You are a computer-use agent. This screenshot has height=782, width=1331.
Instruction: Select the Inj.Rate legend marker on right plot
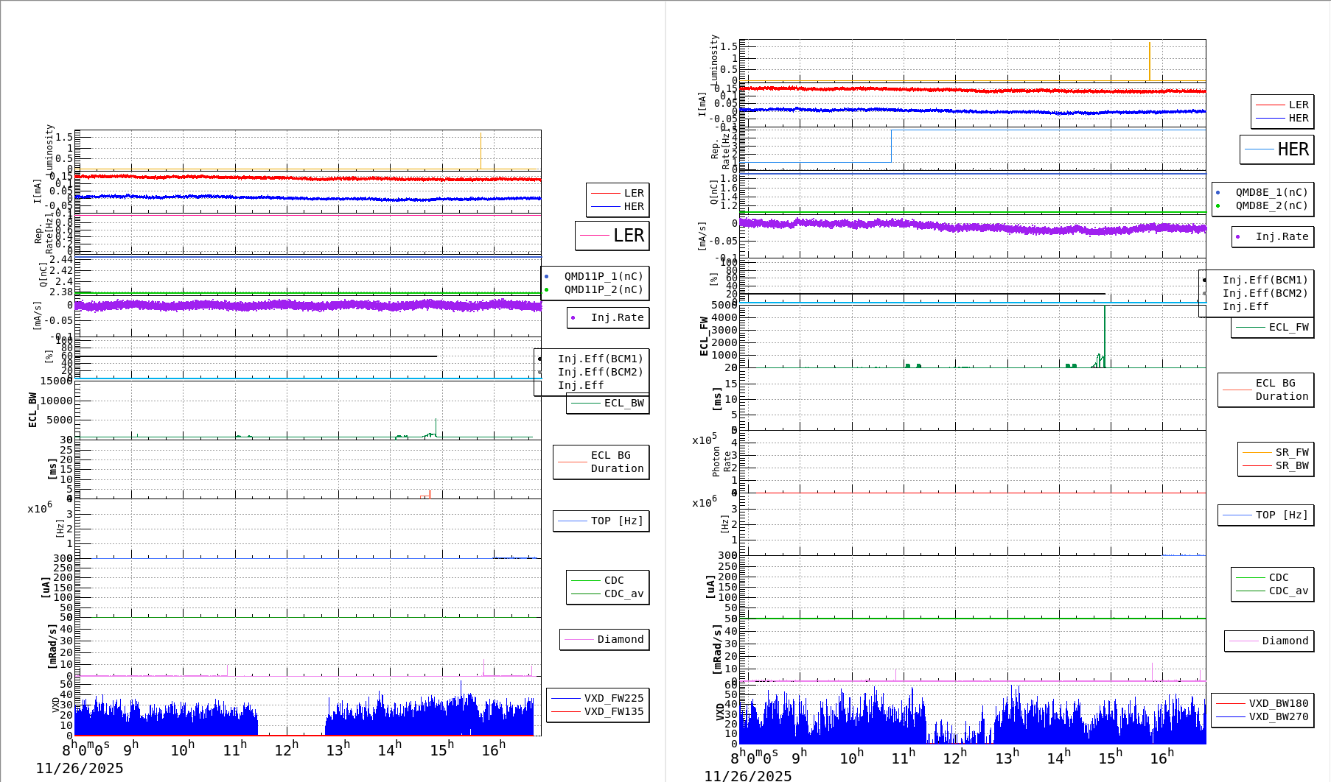tap(1237, 236)
